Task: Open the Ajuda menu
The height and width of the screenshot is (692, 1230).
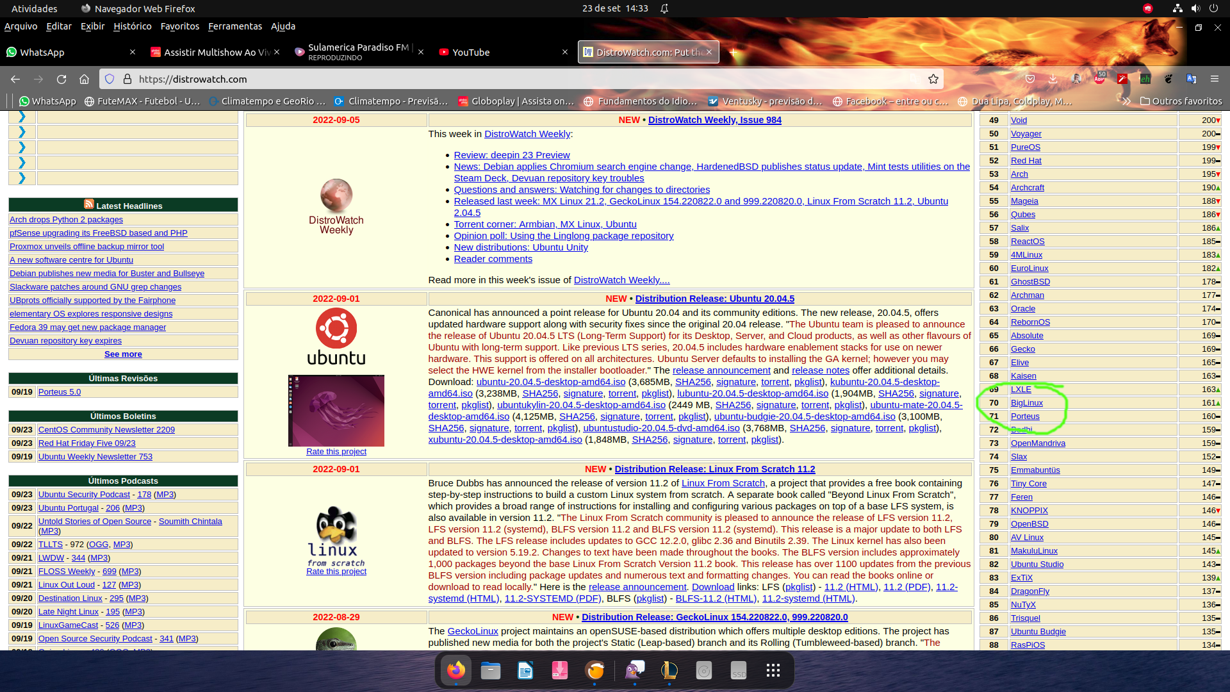Action: [283, 26]
